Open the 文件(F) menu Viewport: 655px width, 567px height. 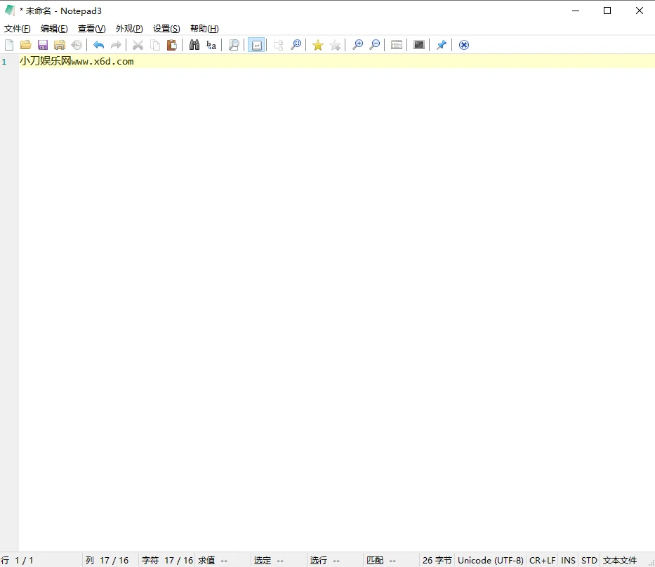17,28
